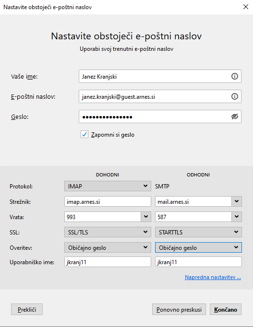This screenshot has height=327, width=253.
Task: Open incoming Overitev Običajno geslo dropdown
Action: (x=108, y=247)
